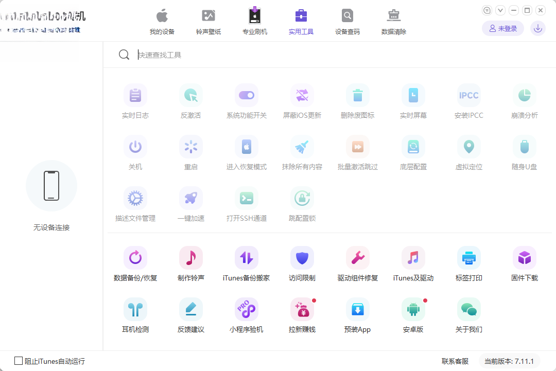Image resolution: width=556 pixels, height=371 pixels.
Task: Click the 屏蔽iOS更新 block update icon
Action: (302, 95)
